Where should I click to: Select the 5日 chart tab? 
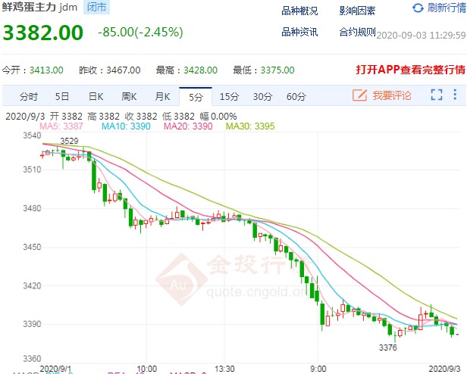62,96
